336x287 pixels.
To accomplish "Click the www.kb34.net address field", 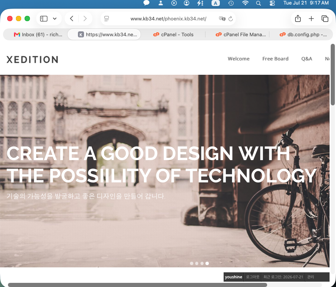I will 168,19.
